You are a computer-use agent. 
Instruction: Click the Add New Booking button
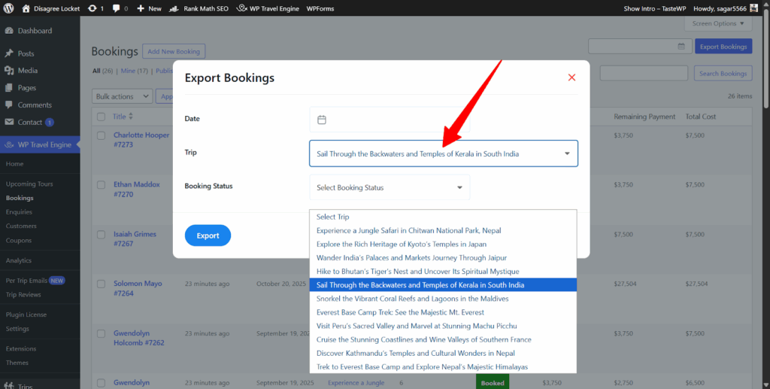tap(174, 51)
